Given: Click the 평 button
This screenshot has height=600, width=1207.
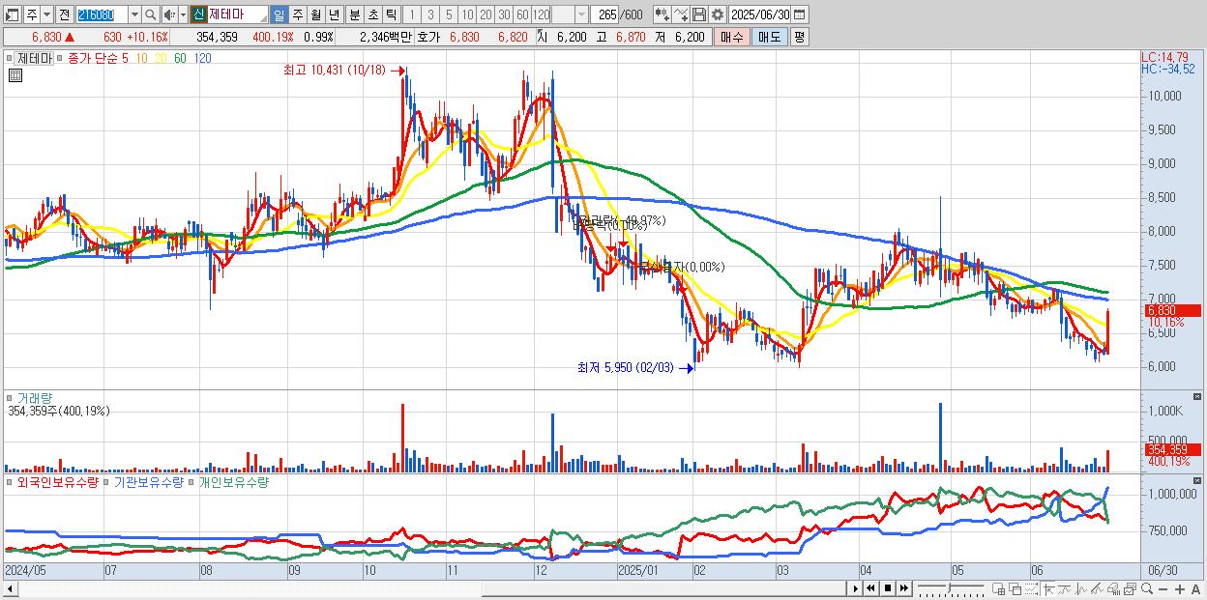Looking at the screenshot, I should click(799, 37).
